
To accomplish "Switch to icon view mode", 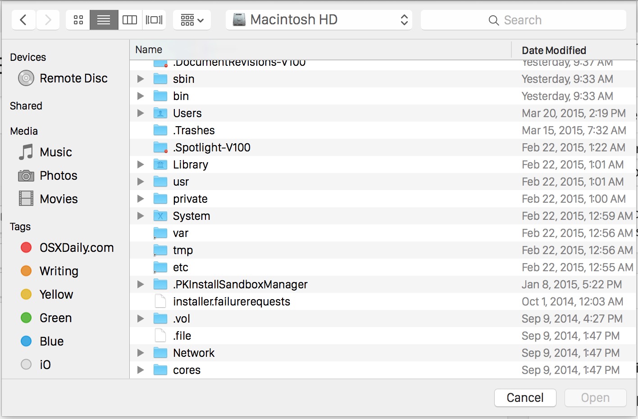I will [77, 19].
